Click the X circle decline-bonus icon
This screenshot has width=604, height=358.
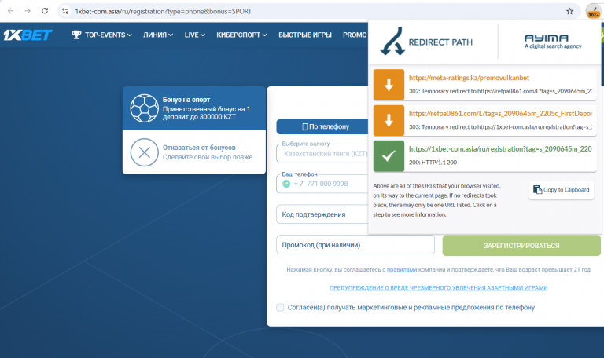pyautogui.click(x=144, y=152)
